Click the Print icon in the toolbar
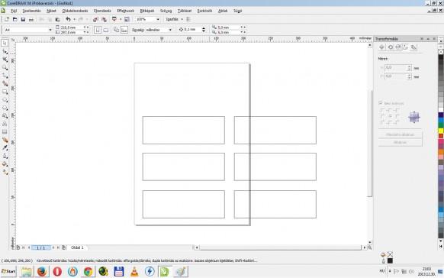The width and height of the screenshot is (444, 278). tap(31, 19)
